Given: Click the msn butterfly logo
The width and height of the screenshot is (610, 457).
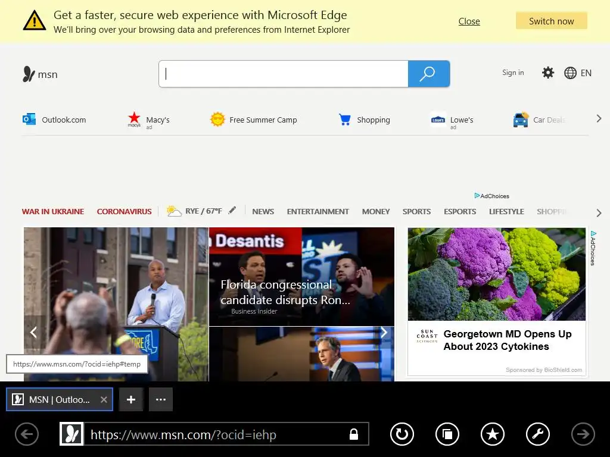Looking at the screenshot, I should tap(29, 74).
